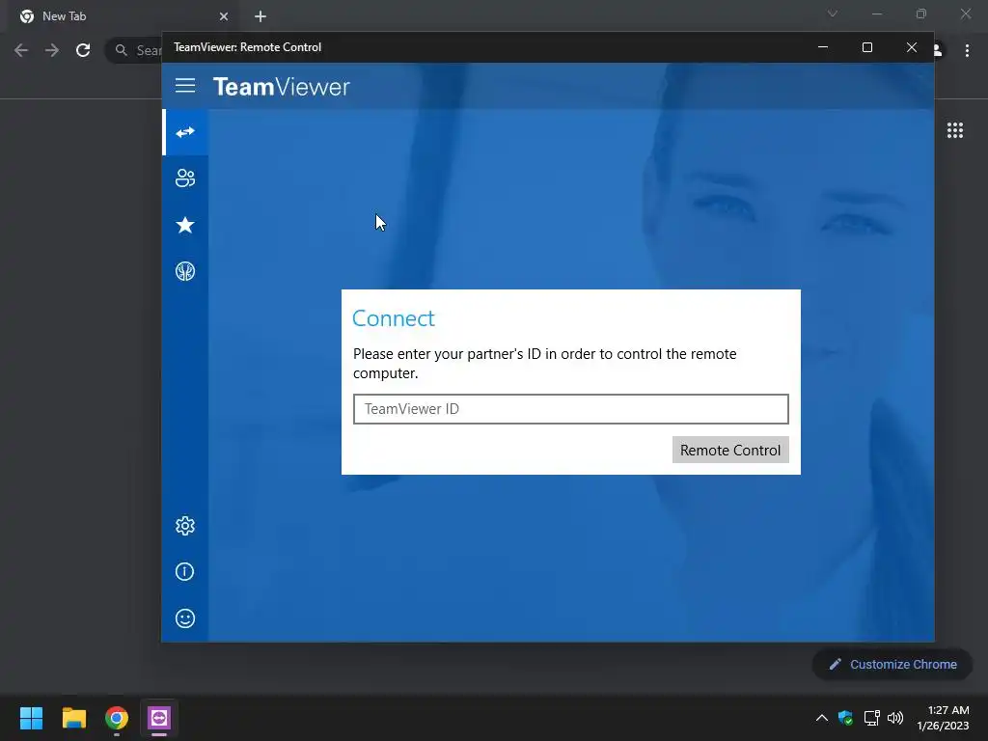
Task: Click the brain-shaped sidebar icon in TeamViewer
Action: click(185, 271)
